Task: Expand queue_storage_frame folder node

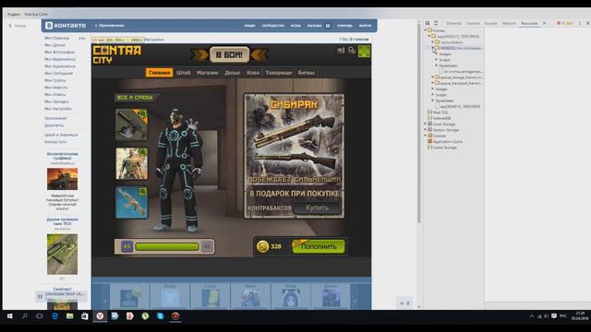Action: (x=433, y=77)
